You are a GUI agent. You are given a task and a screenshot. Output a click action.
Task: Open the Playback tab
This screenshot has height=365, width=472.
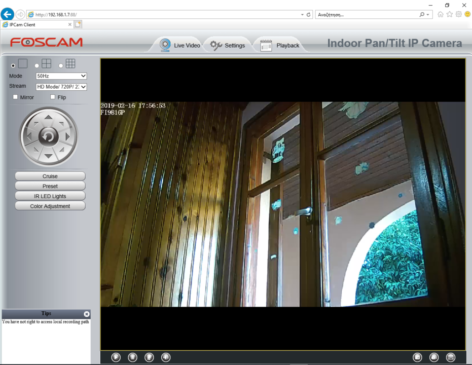pyautogui.click(x=280, y=45)
